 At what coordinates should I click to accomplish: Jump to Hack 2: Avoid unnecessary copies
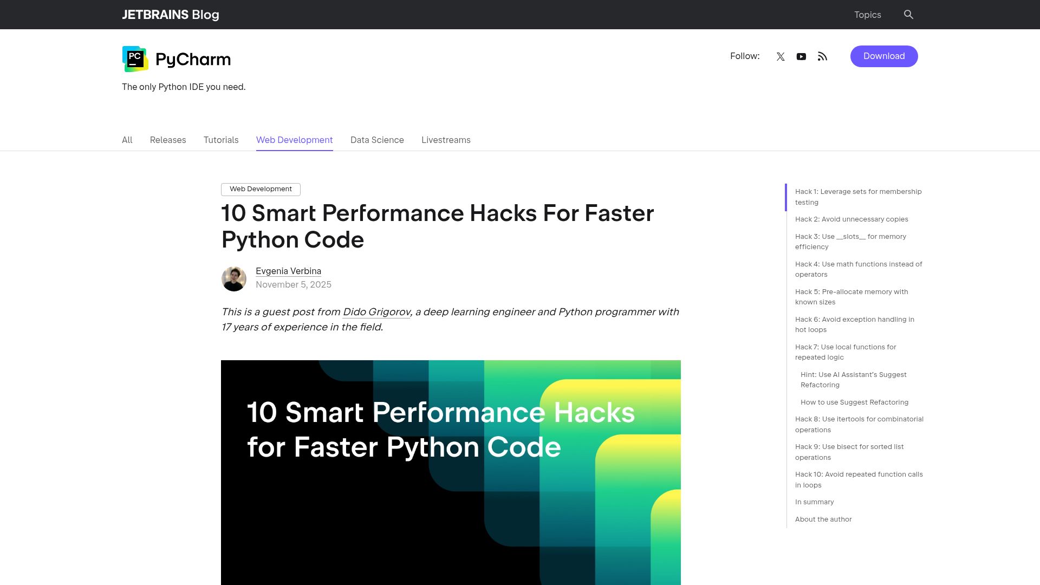(x=851, y=219)
